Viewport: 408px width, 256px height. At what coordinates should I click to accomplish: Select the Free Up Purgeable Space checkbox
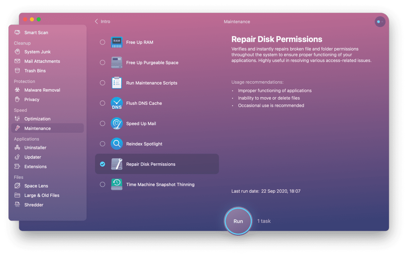(x=103, y=63)
